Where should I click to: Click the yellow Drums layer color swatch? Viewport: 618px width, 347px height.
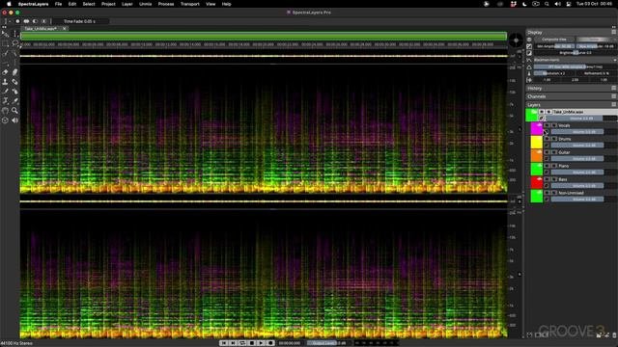537,142
